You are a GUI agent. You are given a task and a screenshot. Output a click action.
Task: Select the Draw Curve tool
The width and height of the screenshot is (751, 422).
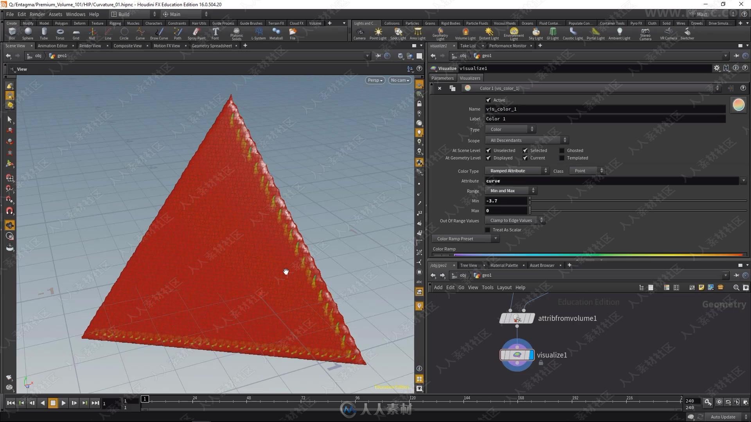(x=159, y=34)
